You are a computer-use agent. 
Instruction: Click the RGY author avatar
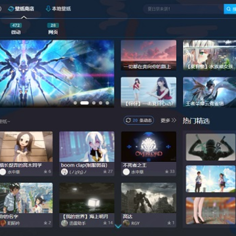click(x=127, y=223)
